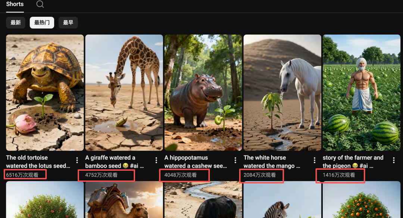Select the 最早 sort filter
403x218 pixels.
[68, 23]
